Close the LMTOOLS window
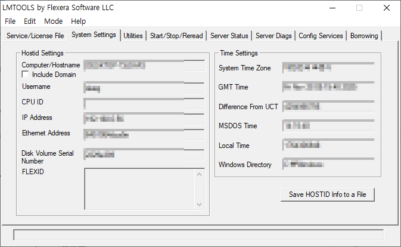401x247 pixels. tap(387, 8)
